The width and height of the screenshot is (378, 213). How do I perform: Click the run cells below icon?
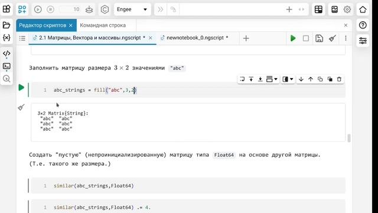click(x=260, y=79)
